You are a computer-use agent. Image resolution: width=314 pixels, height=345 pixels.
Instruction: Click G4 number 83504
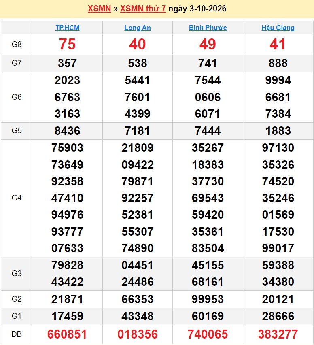pyautogui.click(x=208, y=248)
